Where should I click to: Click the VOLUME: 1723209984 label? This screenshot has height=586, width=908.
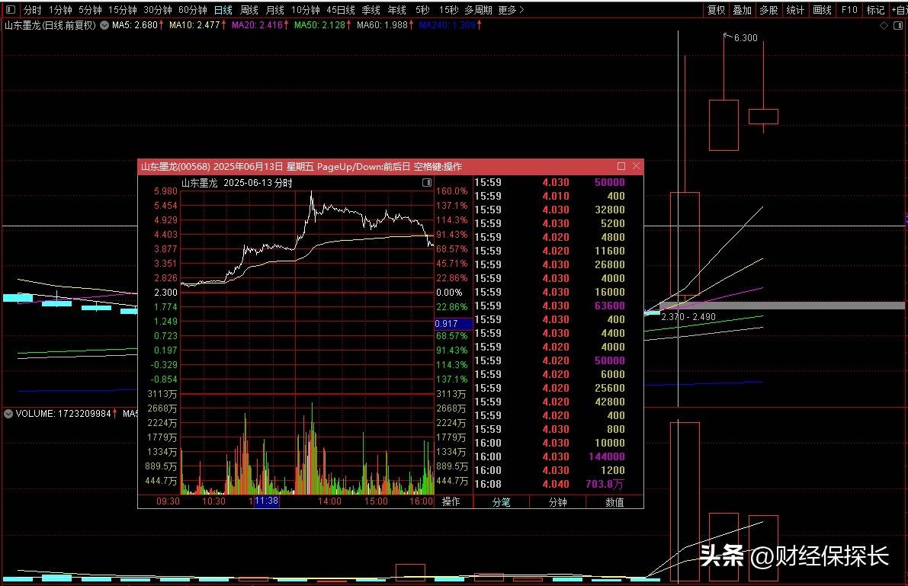(63, 414)
